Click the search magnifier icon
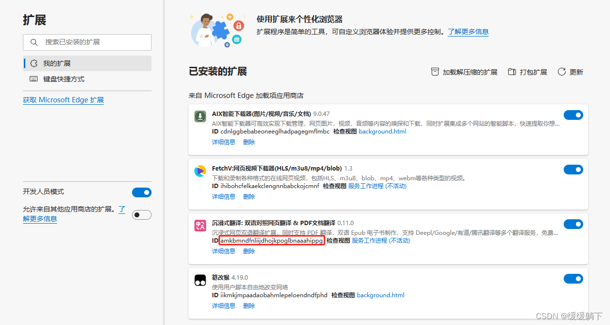Image resolution: width=610 pixels, height=325 pixels. click(x=34, y=42)
